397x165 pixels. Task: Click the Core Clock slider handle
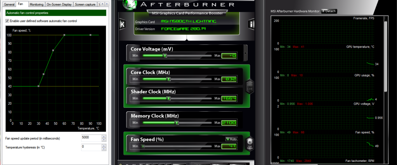tap(169, 79)
